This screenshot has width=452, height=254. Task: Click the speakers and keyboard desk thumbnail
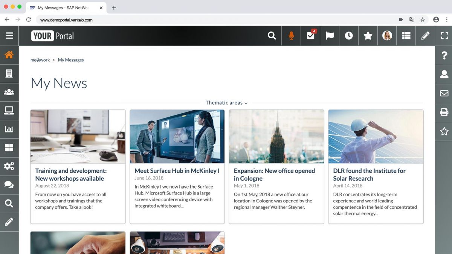pyautogui.click(x=177, y=243)
